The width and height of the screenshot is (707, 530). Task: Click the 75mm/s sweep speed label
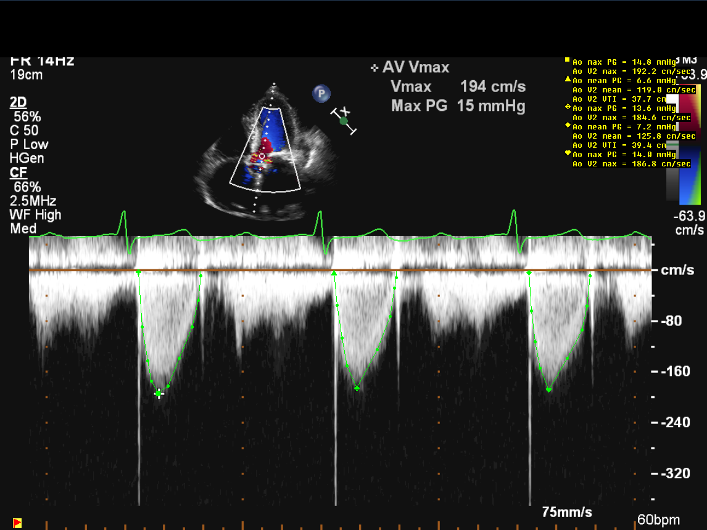[567, 512]
